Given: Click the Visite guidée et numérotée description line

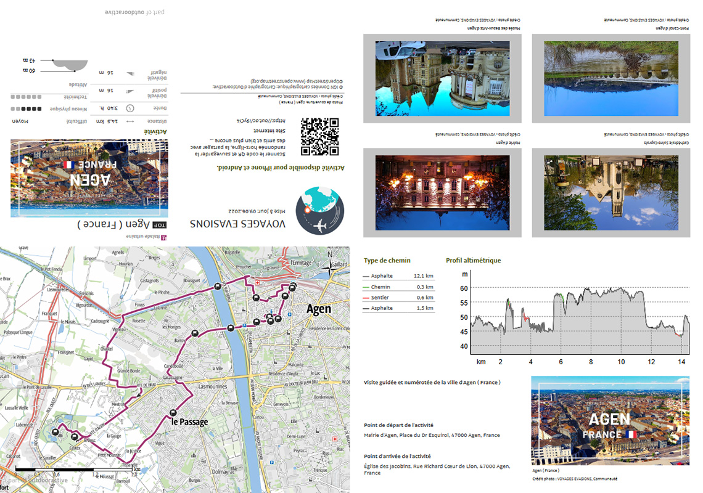Looking at the screenshot, I should pos(432,382).
